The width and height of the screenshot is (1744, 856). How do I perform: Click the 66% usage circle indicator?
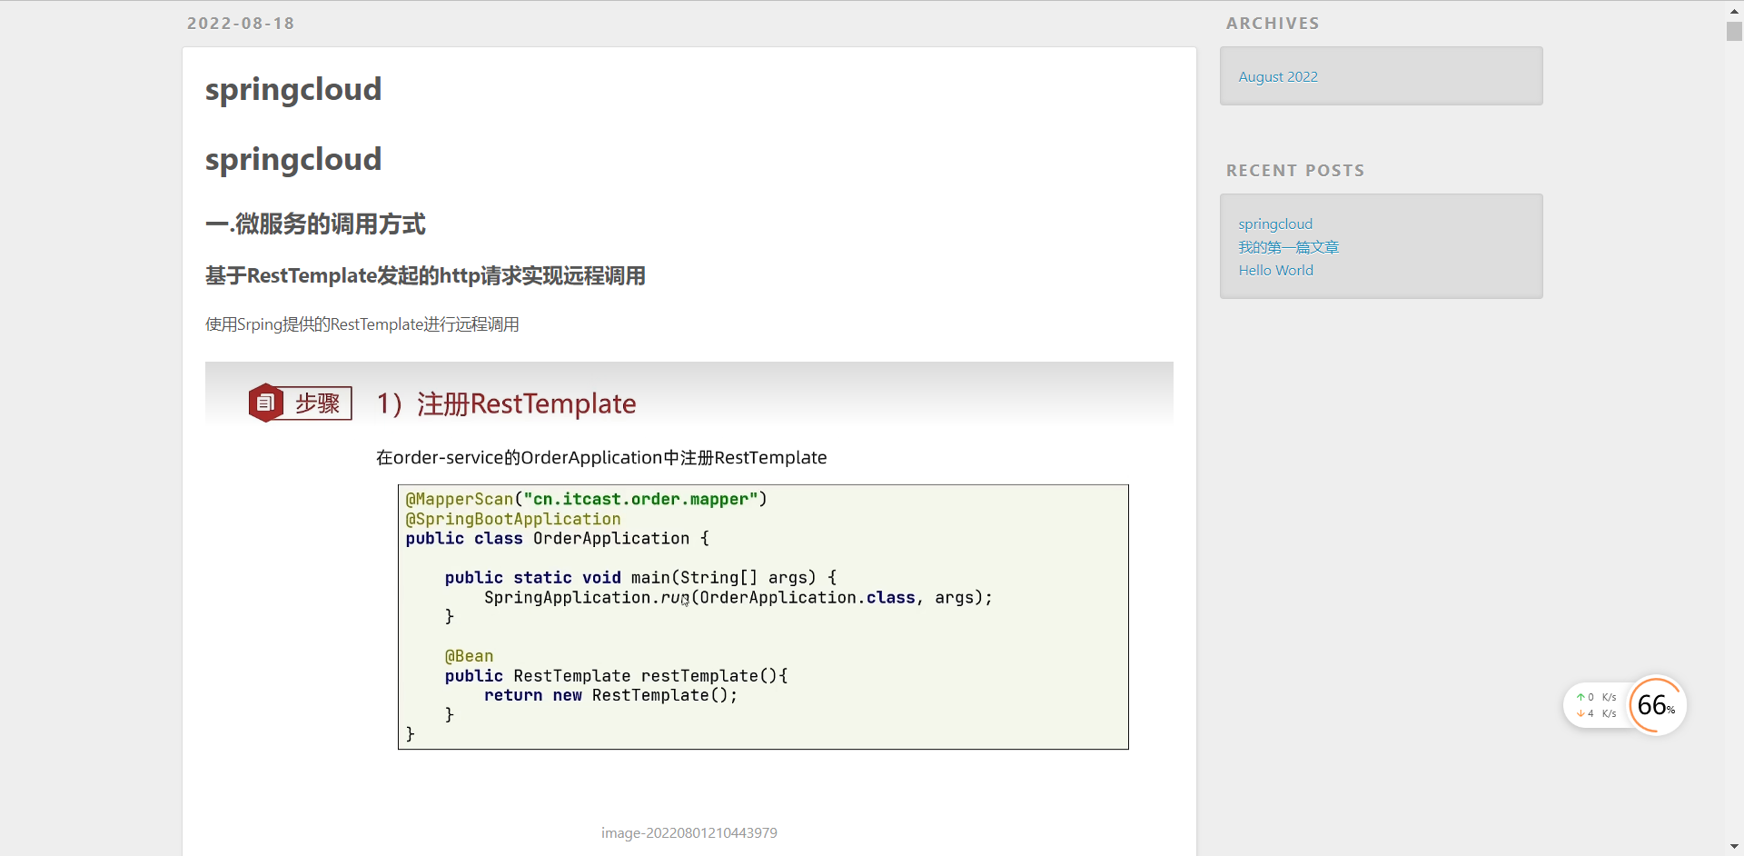pos(1656,705)
